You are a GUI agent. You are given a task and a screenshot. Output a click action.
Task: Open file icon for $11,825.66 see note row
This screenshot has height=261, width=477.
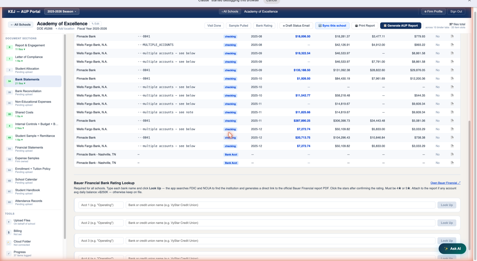point(452,112)
